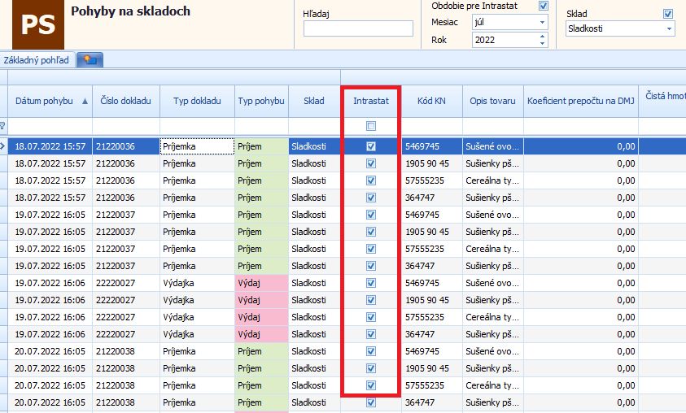Sort by Typ dokladu column header
This screenshot has height=413, width=686.
197,101
